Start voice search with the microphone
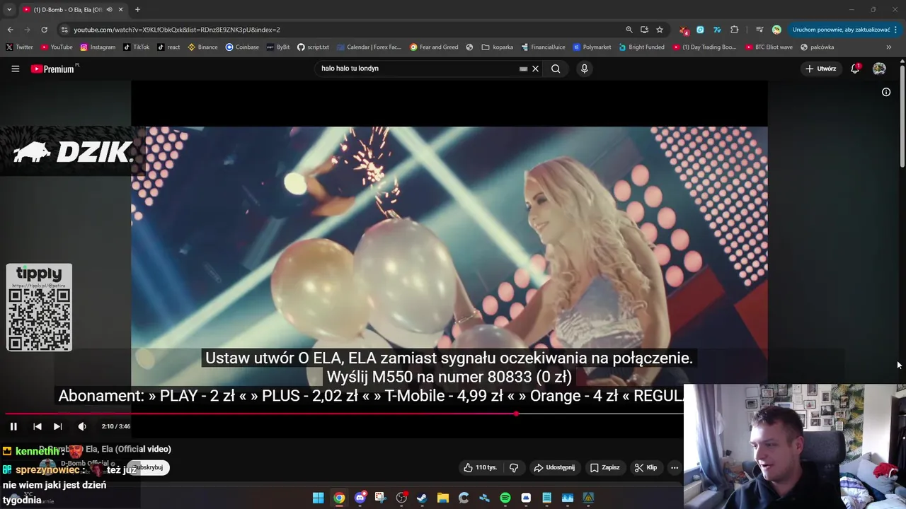The width and height of the screenshot is (906, 509). (584, 69)
